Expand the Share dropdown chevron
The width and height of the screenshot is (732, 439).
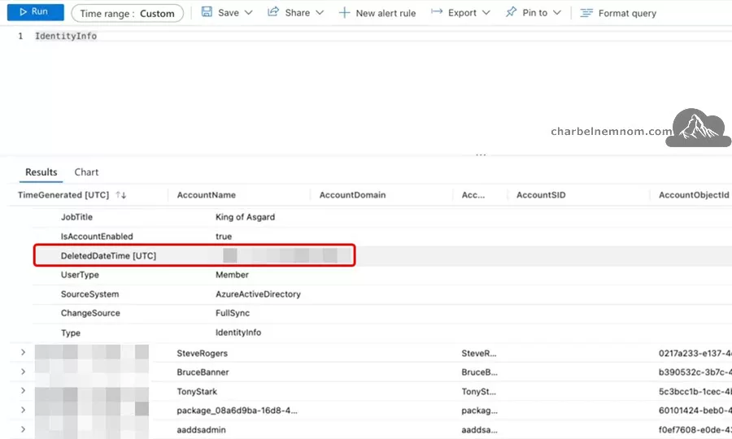[x=320, y=12]
